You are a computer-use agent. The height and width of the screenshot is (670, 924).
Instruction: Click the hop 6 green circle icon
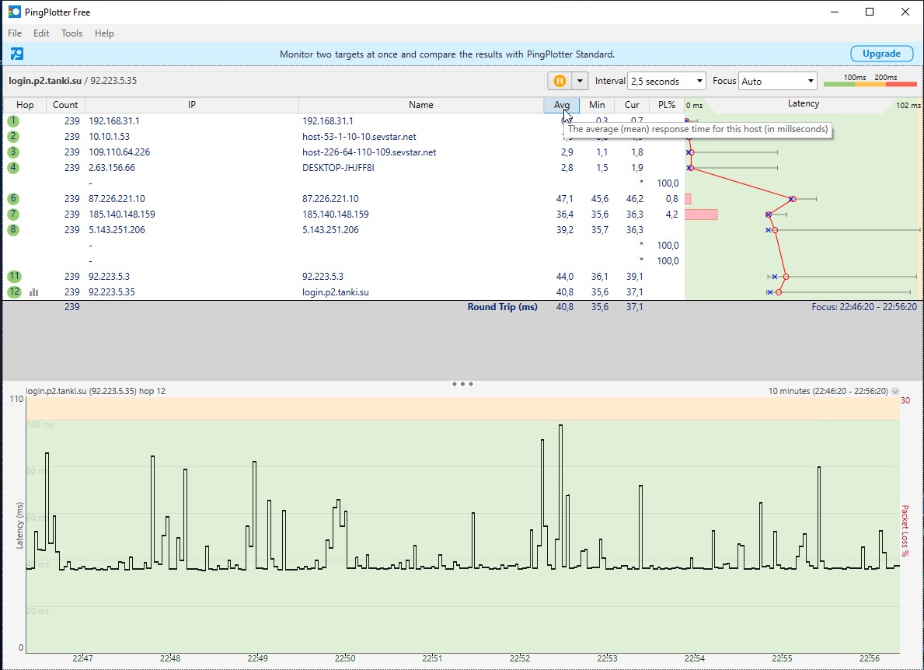(14, 199)
